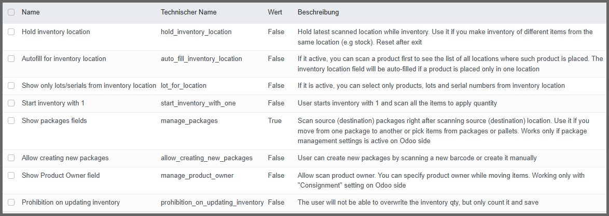
Task: Click allow_creating_new_packages technical name cell
Action: [206, 158]
